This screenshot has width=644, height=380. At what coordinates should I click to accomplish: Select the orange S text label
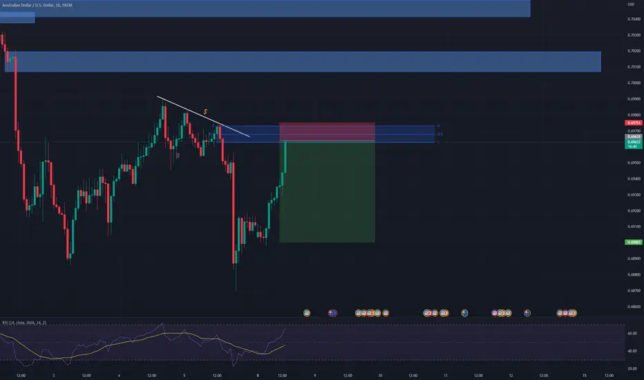[x=205, y=112]
